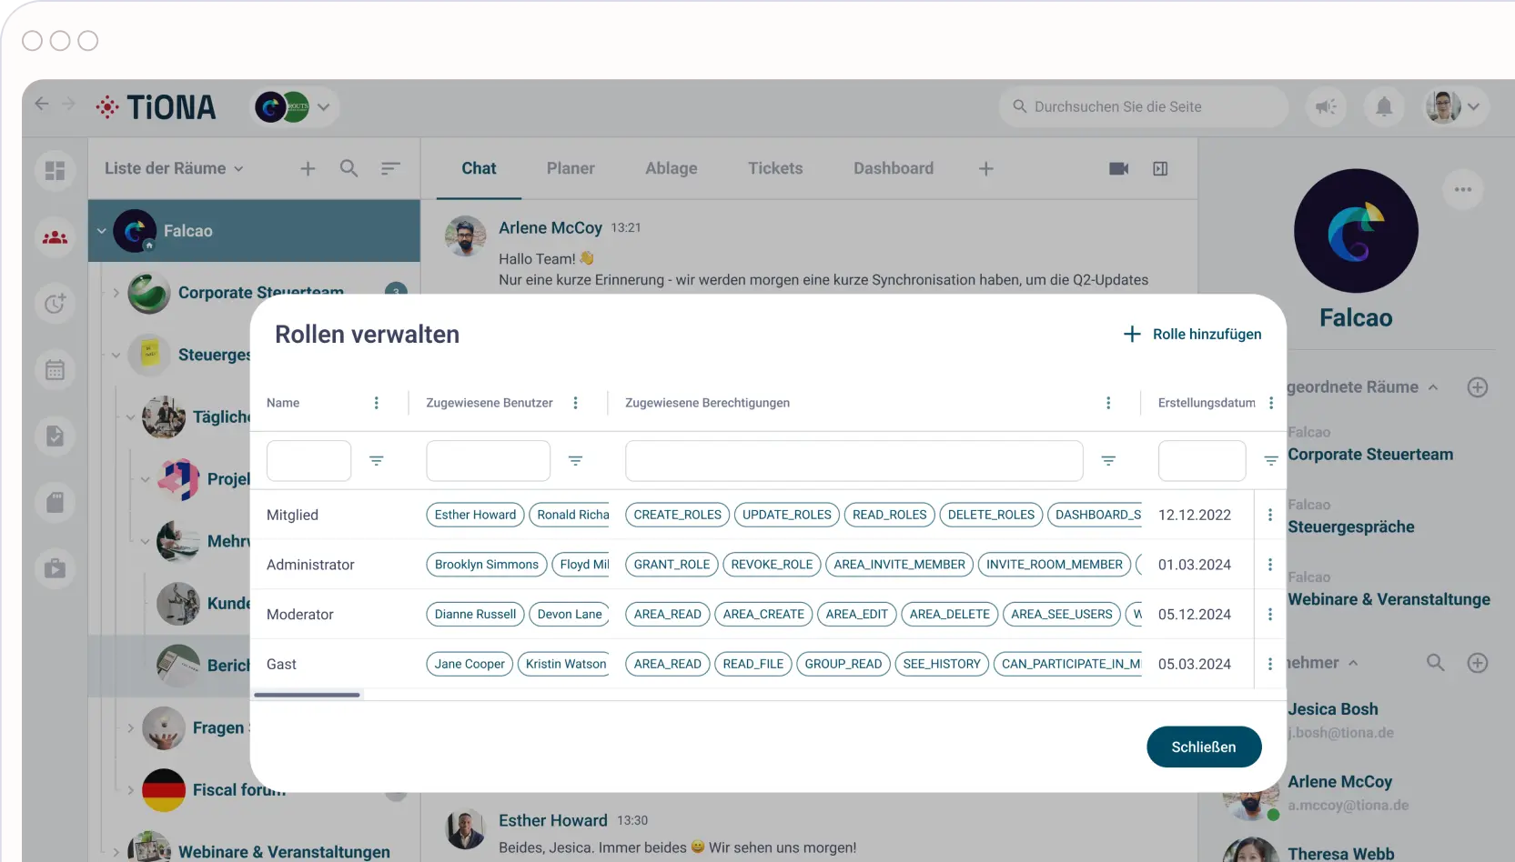Switch to the Ablage tab
The height and width of the screenshot is (862, 1515).
point(672,168)
